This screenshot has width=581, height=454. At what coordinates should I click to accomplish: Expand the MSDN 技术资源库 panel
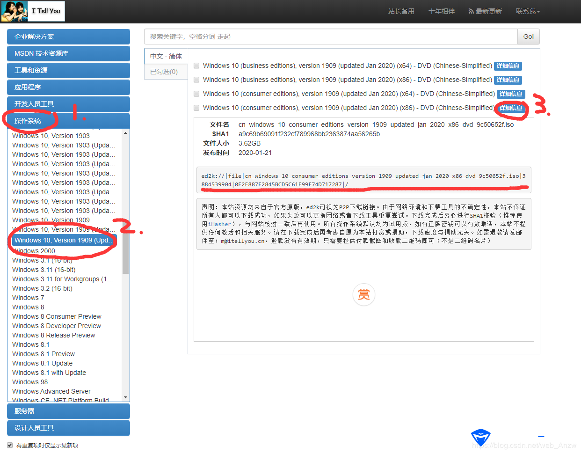(x=68, y=53)
